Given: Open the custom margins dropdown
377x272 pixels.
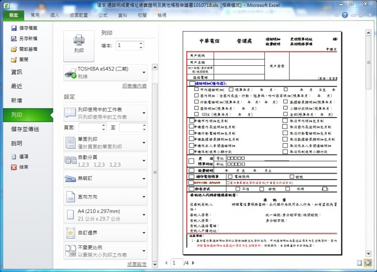Looking at the screenshot, I should point(105,233).
